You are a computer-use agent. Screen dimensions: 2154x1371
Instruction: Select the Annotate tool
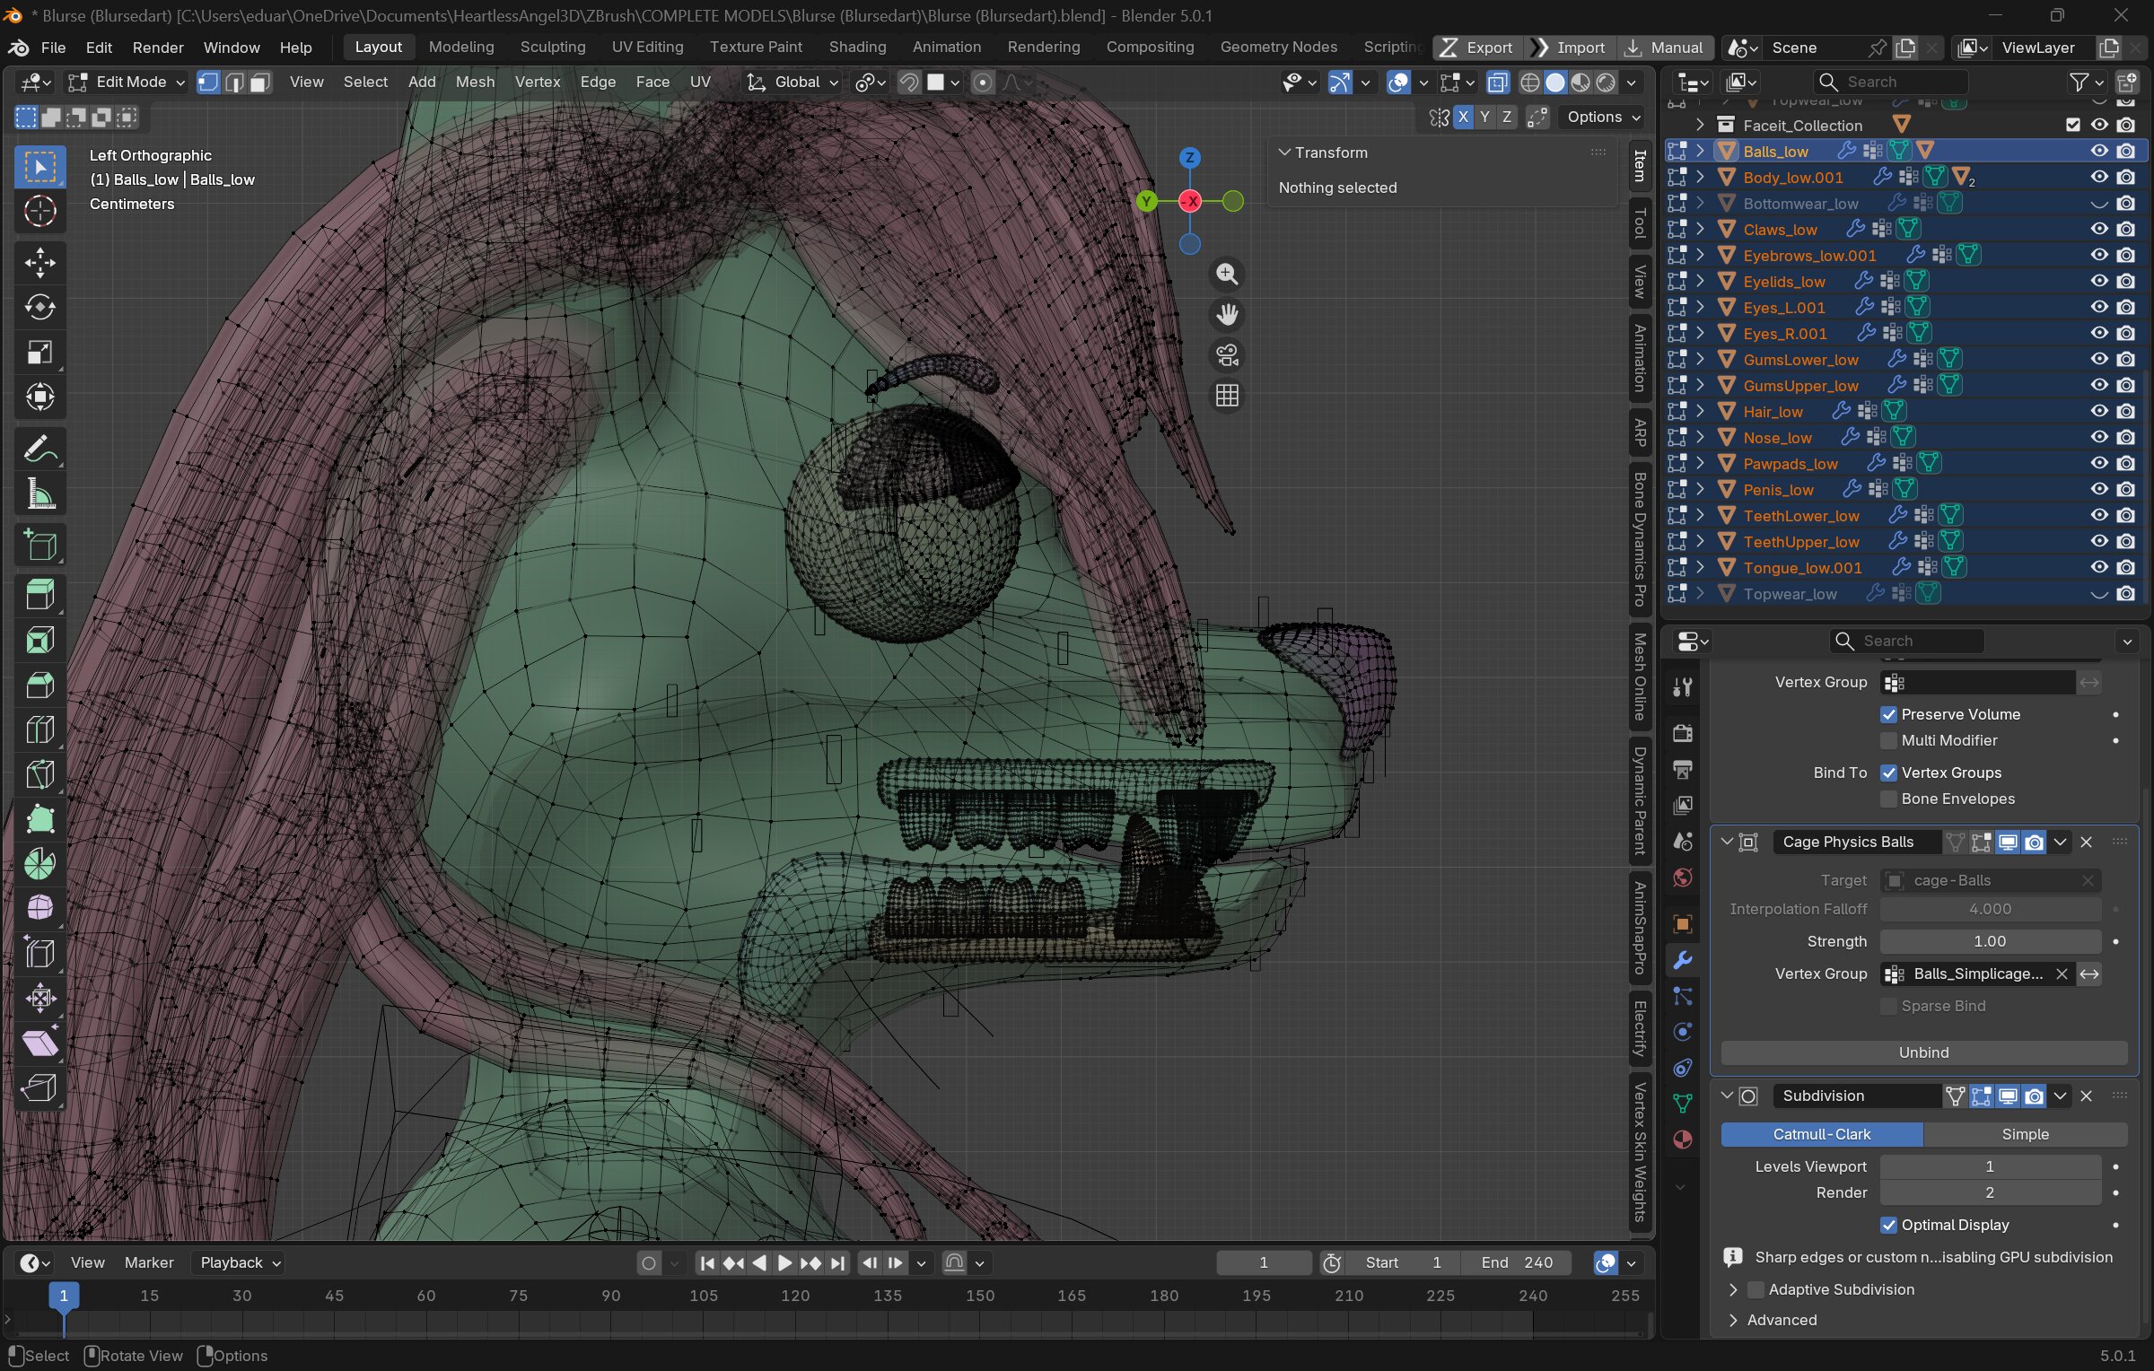click(x=39, y=449)
